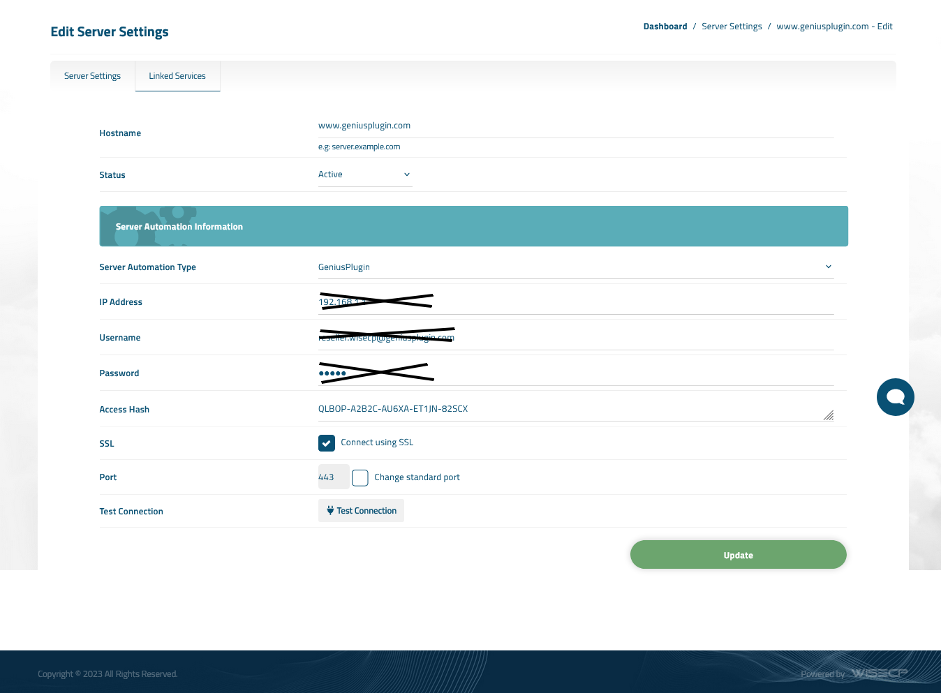
Task: Click into the Hostname input field
Action: [x=576, y=126]
